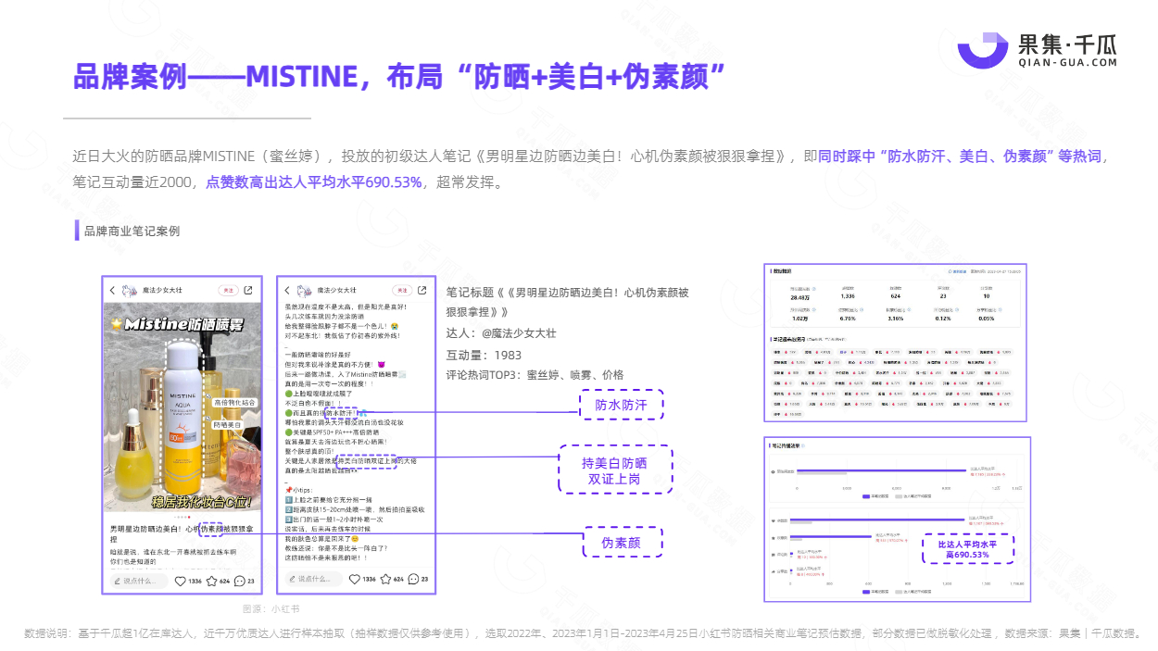Follow via 关注 button in the text-body note
Viewport: 1158px width, 651px height.
(x=403, y=290)
